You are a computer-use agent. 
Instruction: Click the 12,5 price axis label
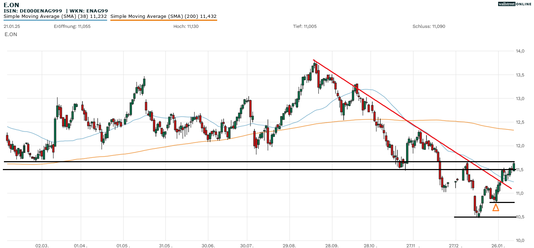coord(520,122)
